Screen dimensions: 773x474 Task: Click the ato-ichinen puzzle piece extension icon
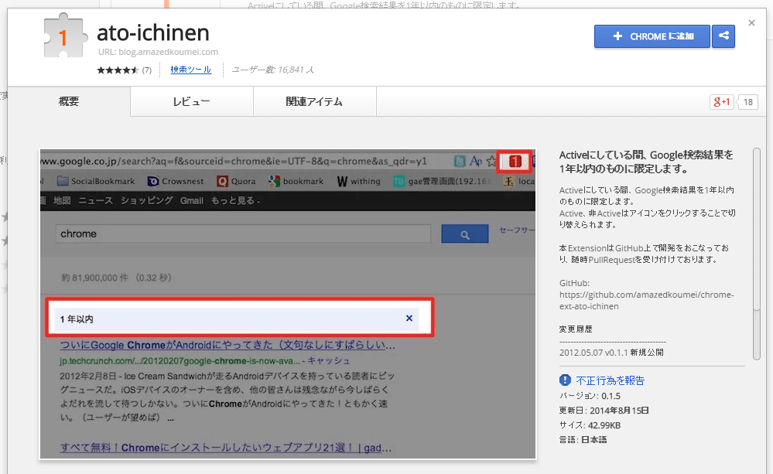tap(66, 36)
